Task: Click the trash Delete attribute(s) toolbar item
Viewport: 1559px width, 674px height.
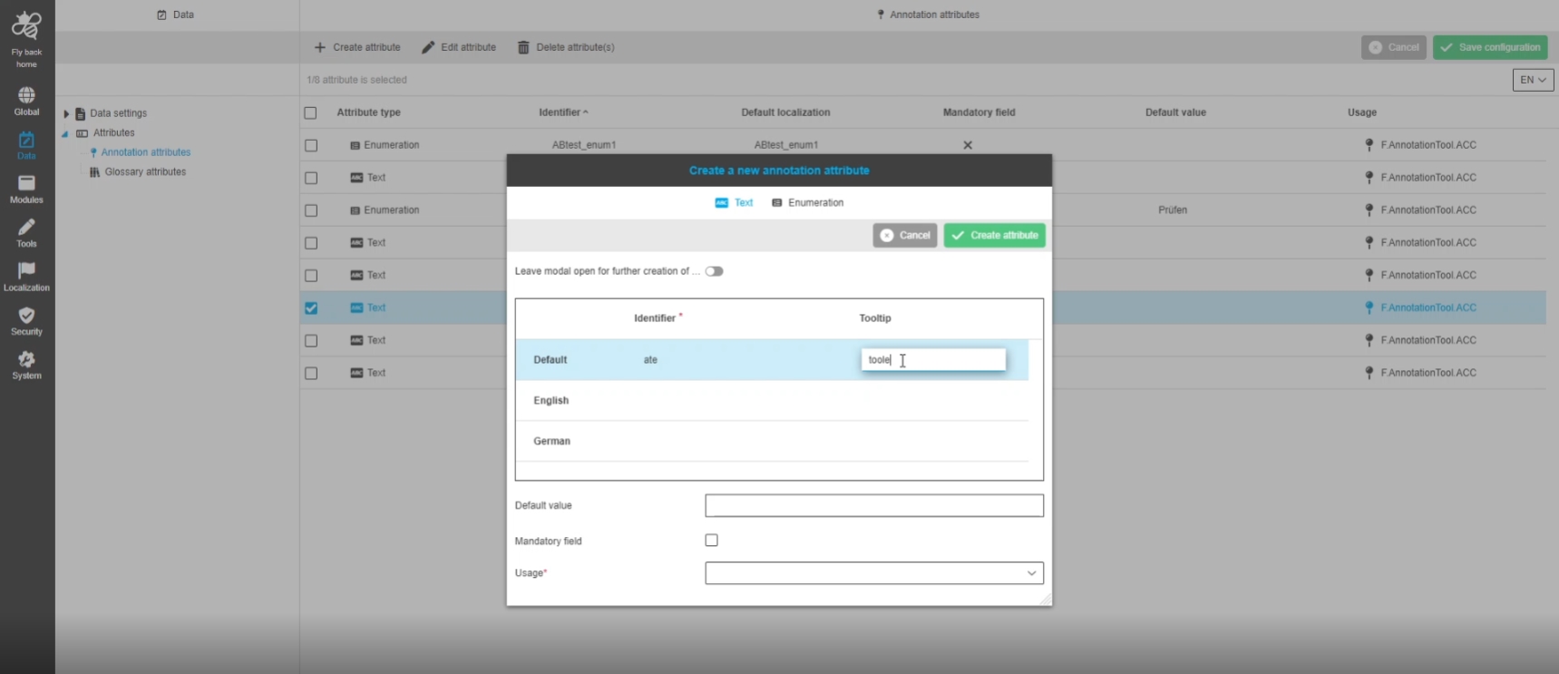Action: tap(566, 47)
